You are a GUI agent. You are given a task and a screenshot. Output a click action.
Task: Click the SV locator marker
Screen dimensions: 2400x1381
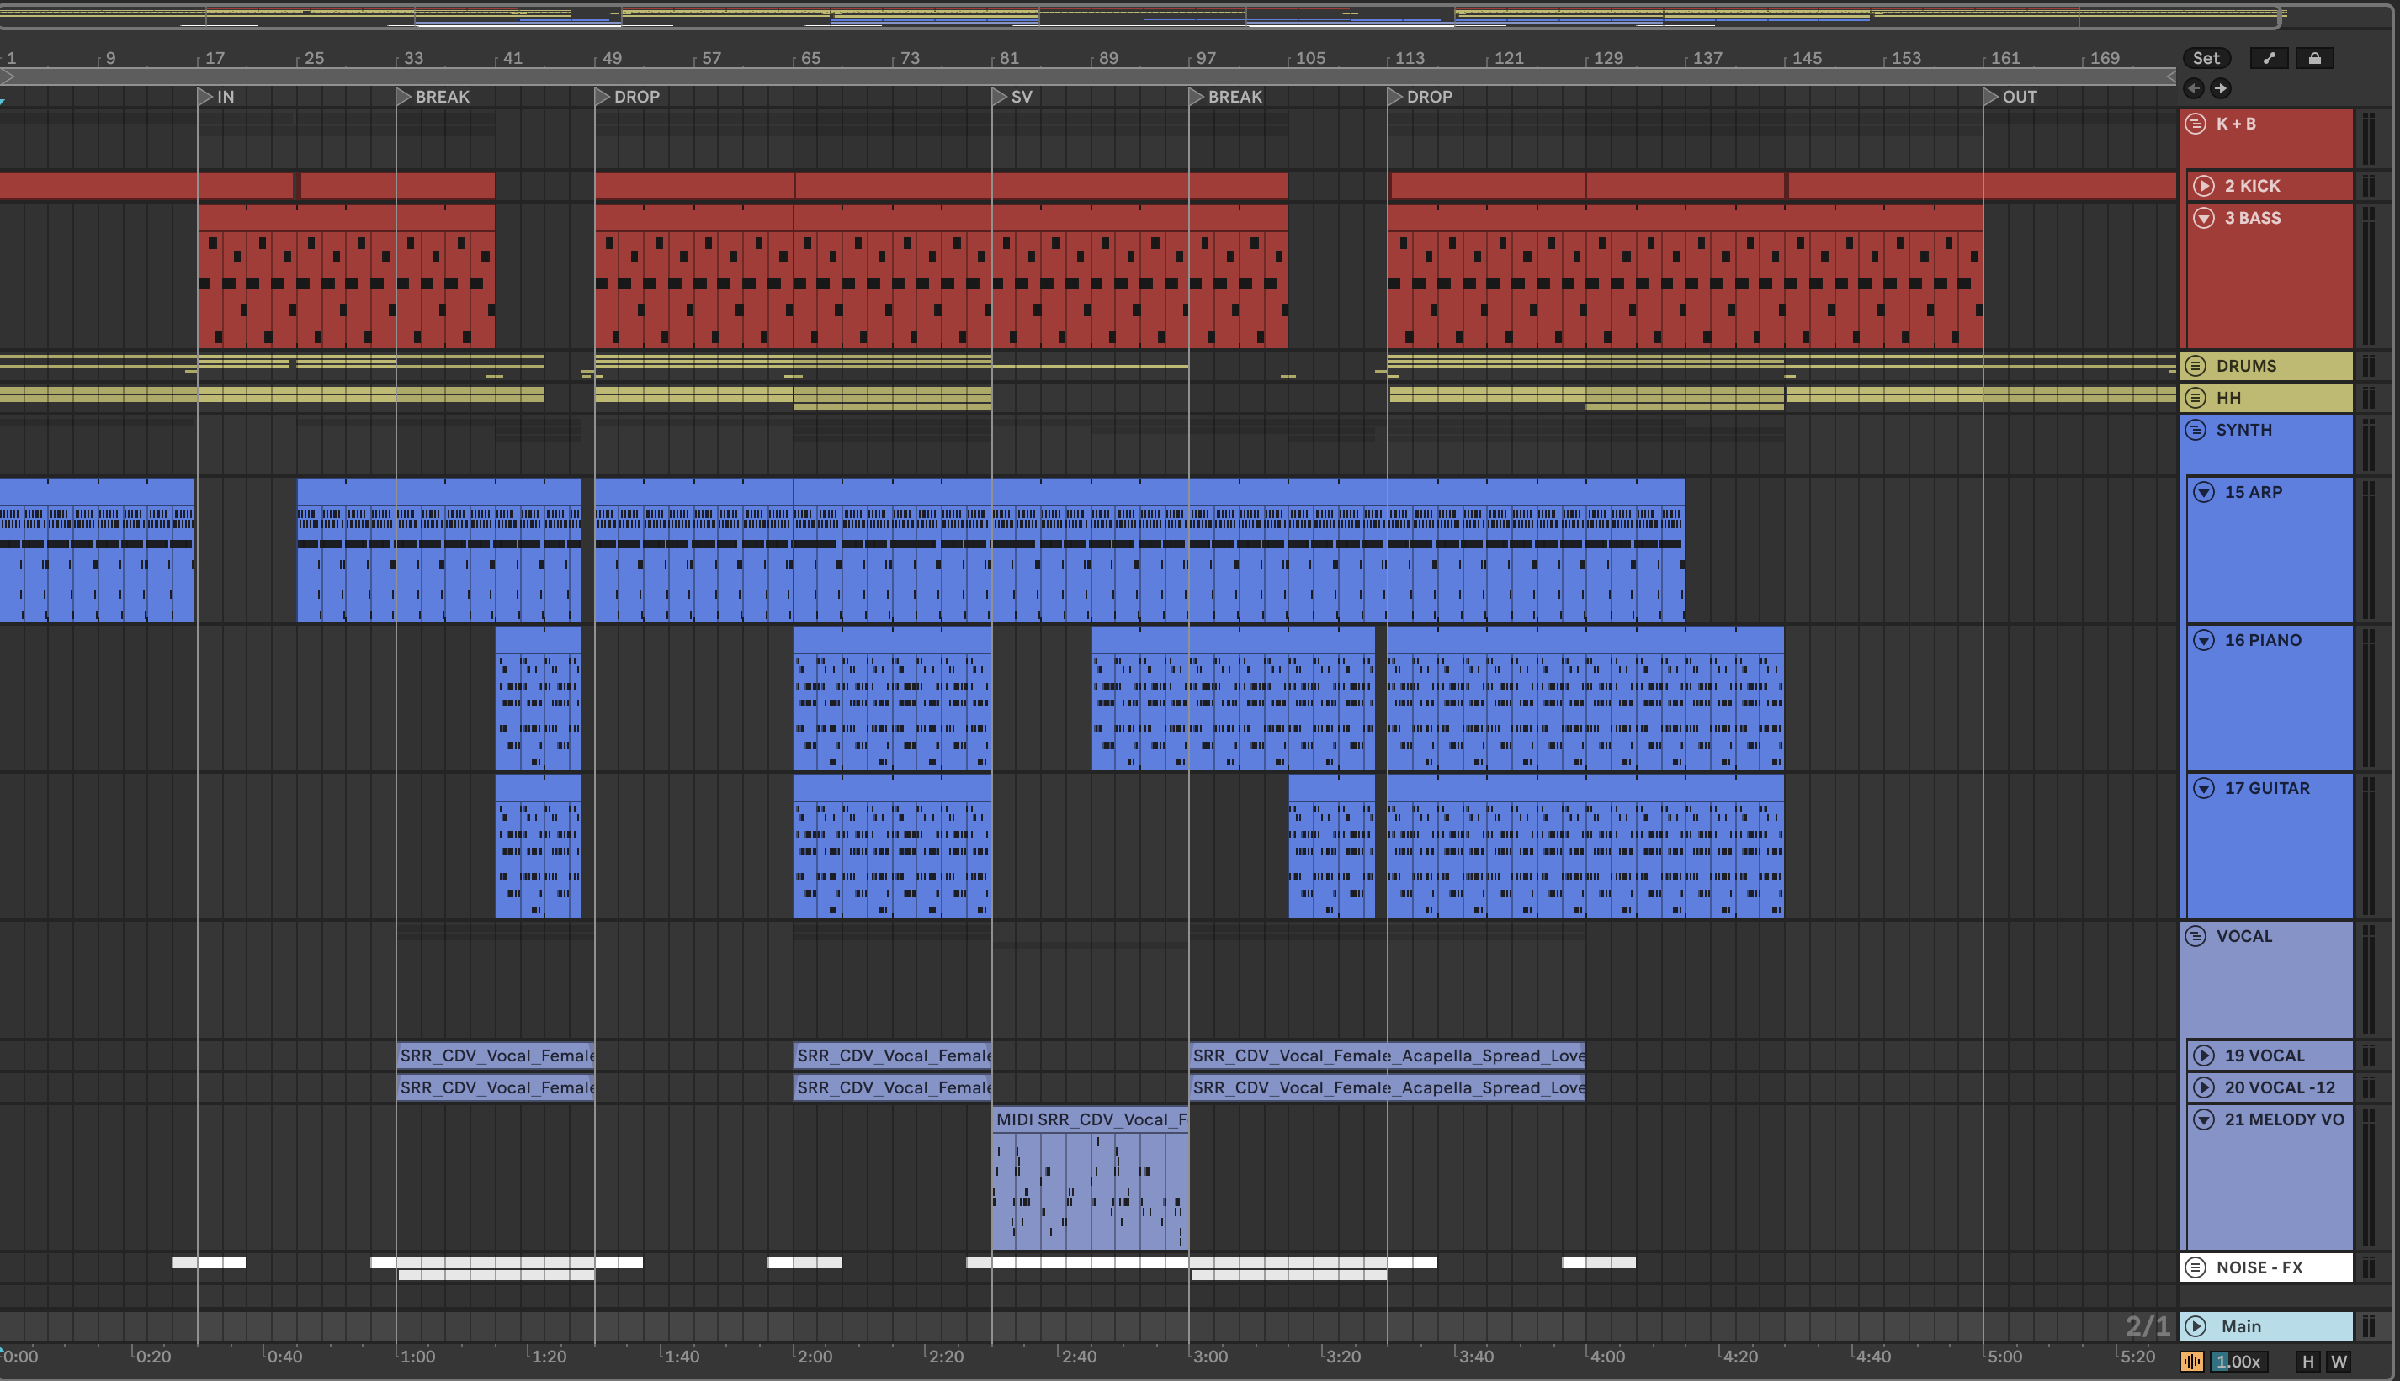pyautogui.click(x=999, y=97)
